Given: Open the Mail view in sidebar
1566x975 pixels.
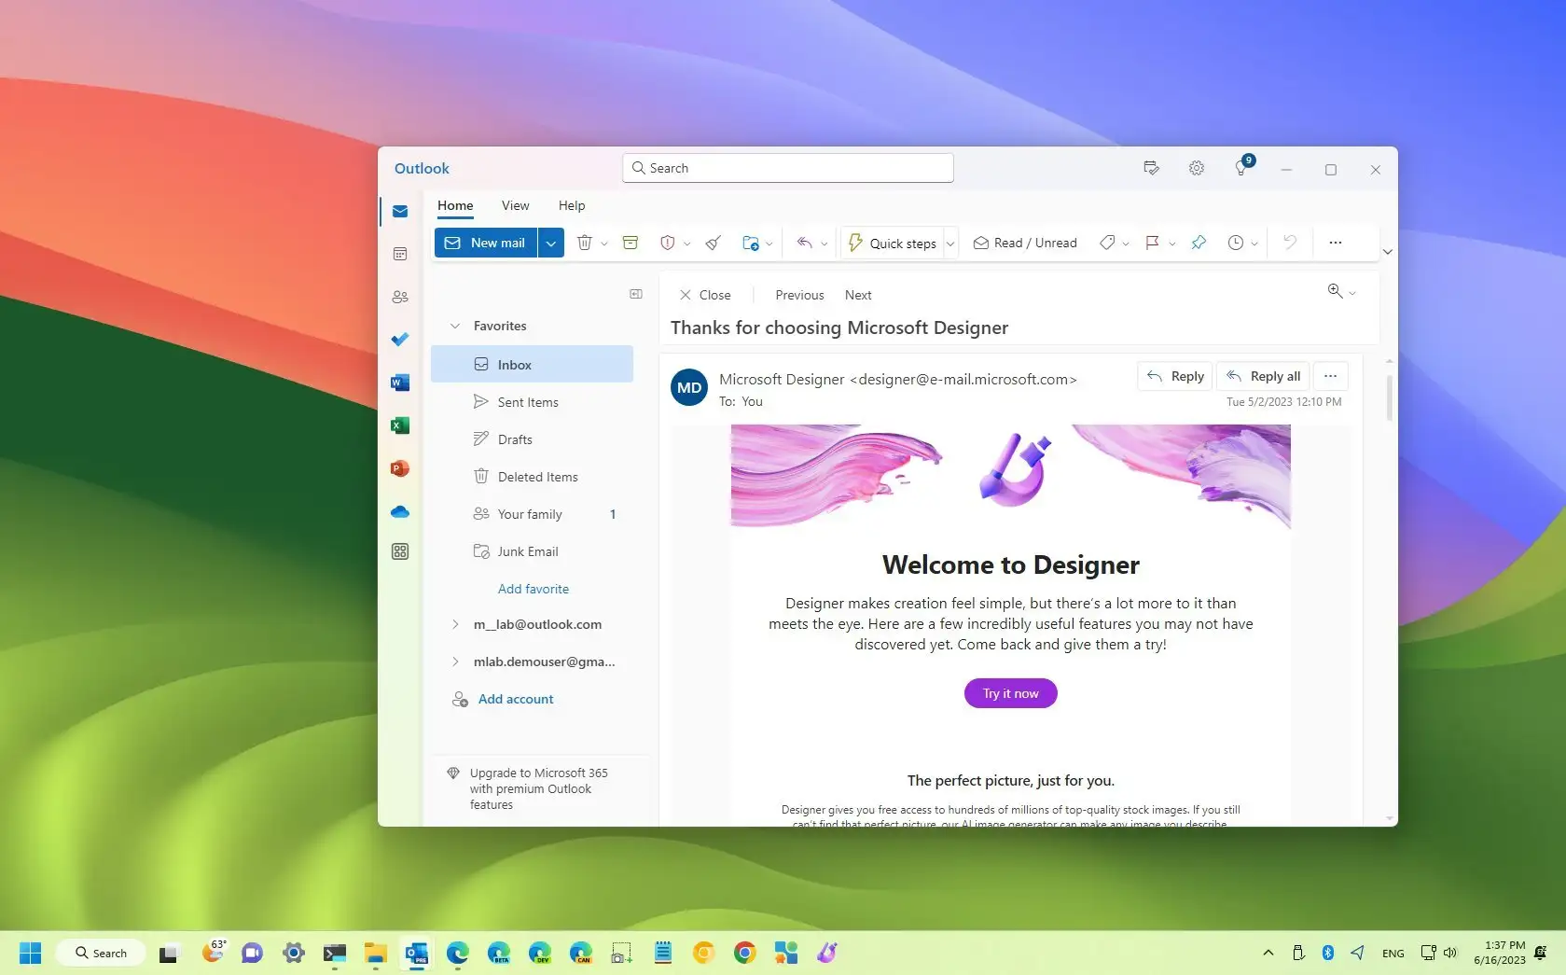Looking at the screenshot, I should [x=400, y=212].
